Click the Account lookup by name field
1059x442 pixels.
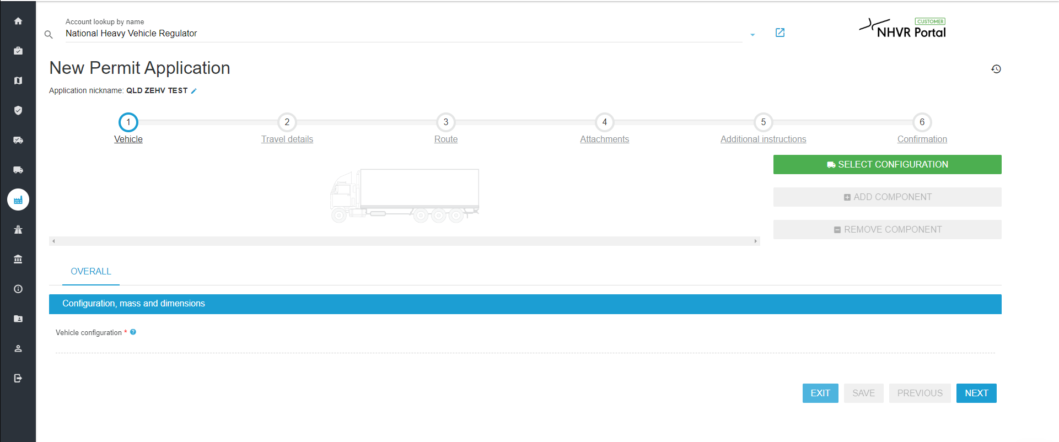404,34
